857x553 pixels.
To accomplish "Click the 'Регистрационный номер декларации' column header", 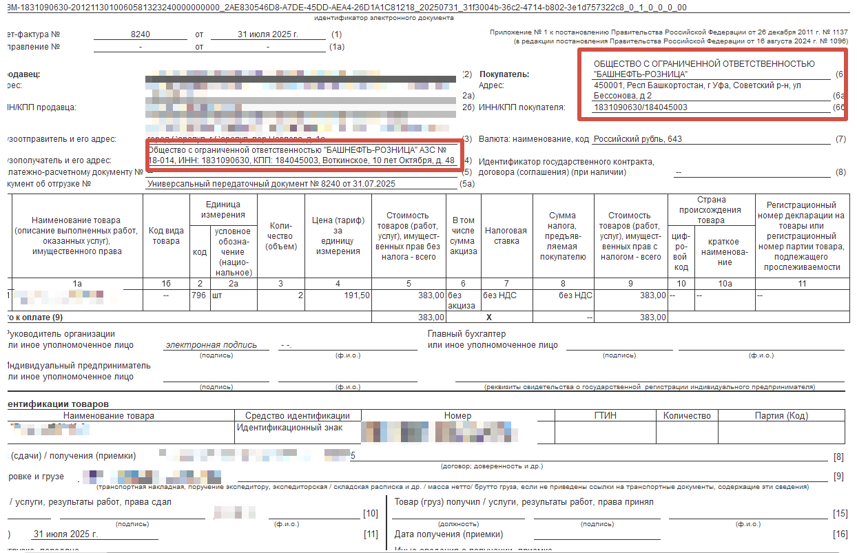I will 801,236.
